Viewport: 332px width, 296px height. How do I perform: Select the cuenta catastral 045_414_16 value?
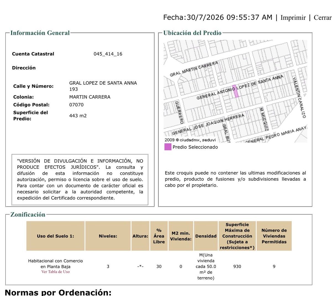108,54
